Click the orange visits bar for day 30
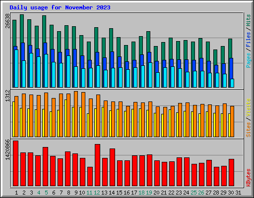This screenshot has height=198, width=254. (232, 121)
